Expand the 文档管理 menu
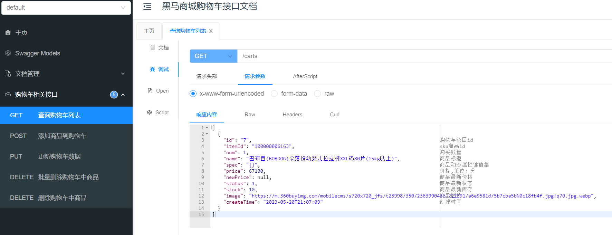612x235 pixels. pyautogui.click(x=123, y=74)
